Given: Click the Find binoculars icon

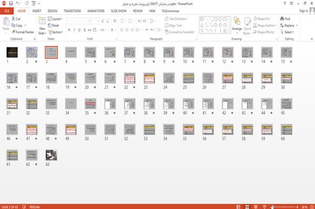Looking at the screenshot, I should tap(282, 19).
